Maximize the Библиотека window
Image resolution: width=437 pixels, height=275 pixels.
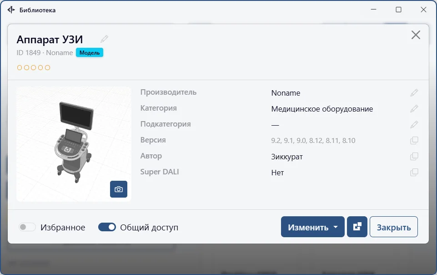coord(398,10)
